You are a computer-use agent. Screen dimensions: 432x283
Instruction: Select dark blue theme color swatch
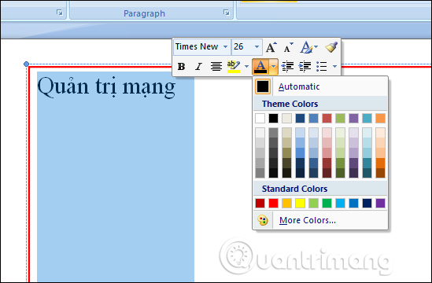[x=300, y=119]
